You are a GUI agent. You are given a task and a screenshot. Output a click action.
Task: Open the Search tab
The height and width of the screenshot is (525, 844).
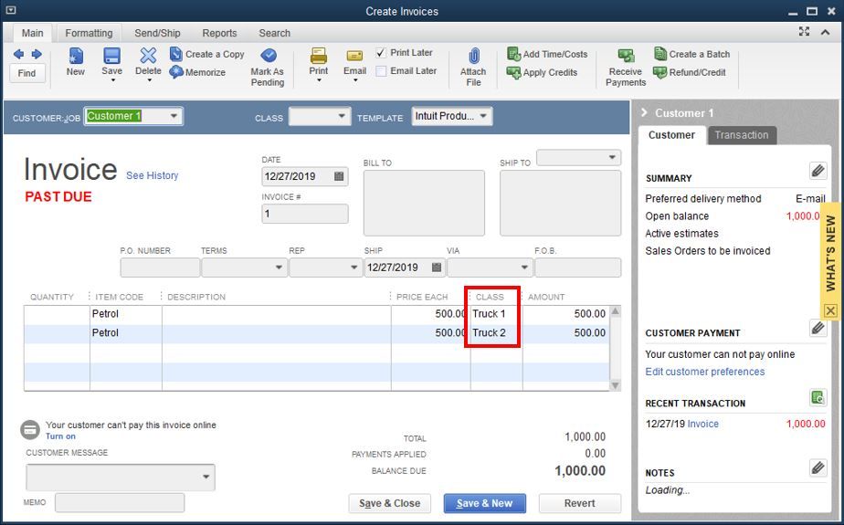[x=275, y=33]
